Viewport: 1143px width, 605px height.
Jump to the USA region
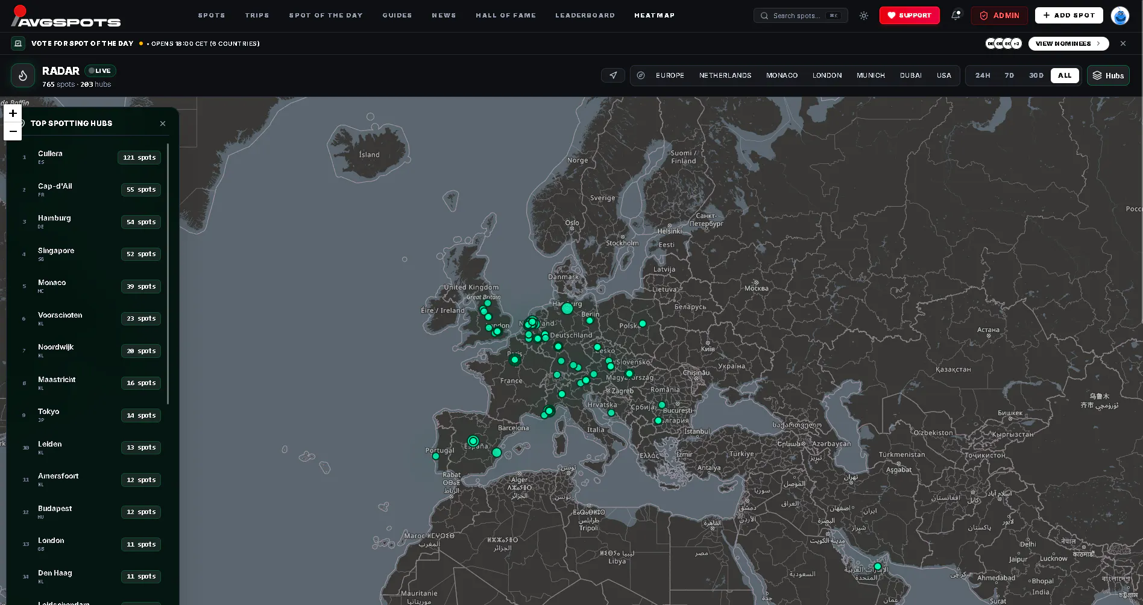[944, 75]
